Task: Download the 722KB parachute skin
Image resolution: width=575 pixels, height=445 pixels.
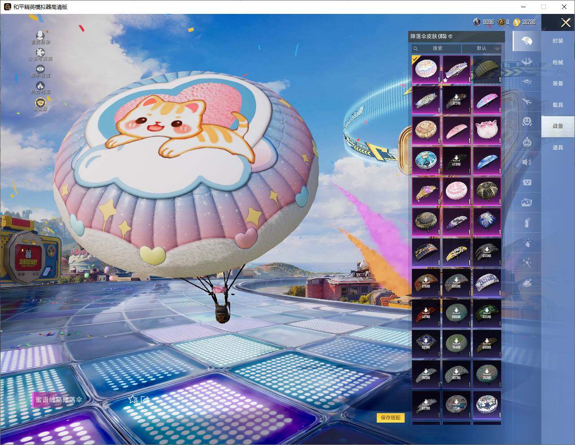Action: pos(457,100)
